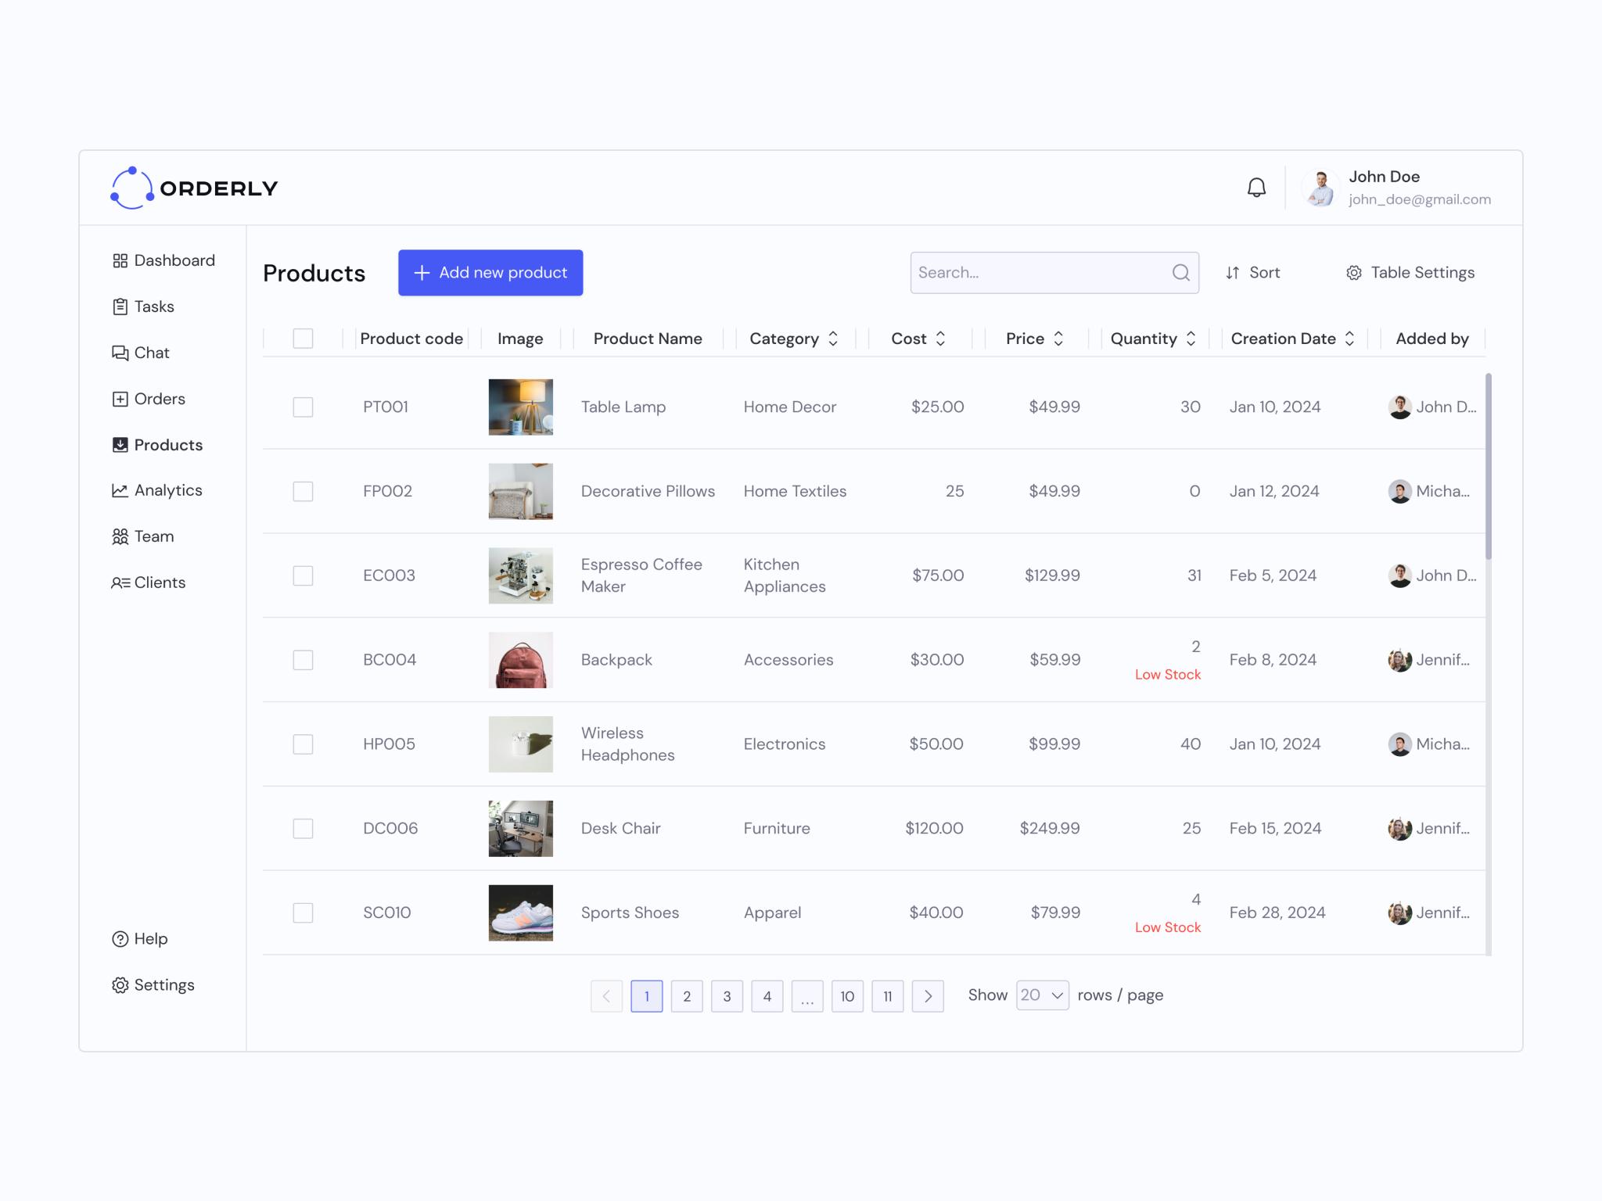Sort by Cost column arrows

[x=940, y=339]
